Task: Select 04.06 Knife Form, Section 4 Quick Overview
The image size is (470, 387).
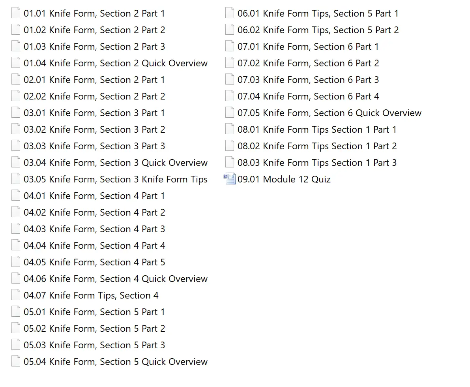Action: click(115, 279)
